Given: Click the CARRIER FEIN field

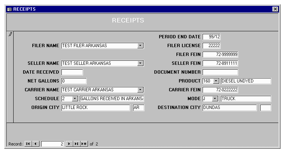Looking at the screenshot, I should pyautogui.click(x=220, y=90).
